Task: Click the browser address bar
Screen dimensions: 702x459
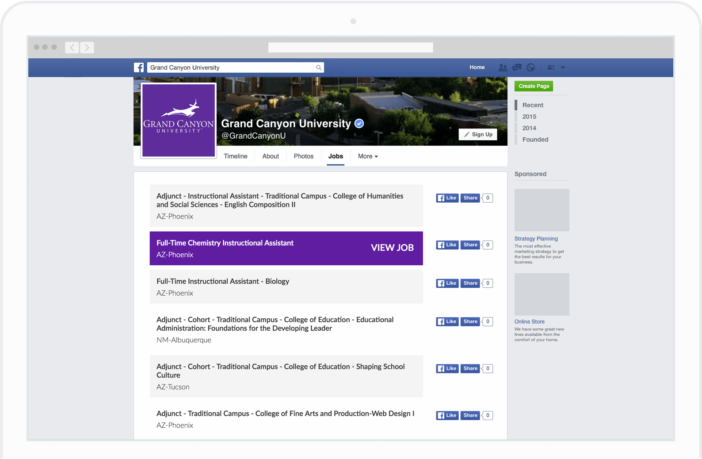Action: coord(351,47)
